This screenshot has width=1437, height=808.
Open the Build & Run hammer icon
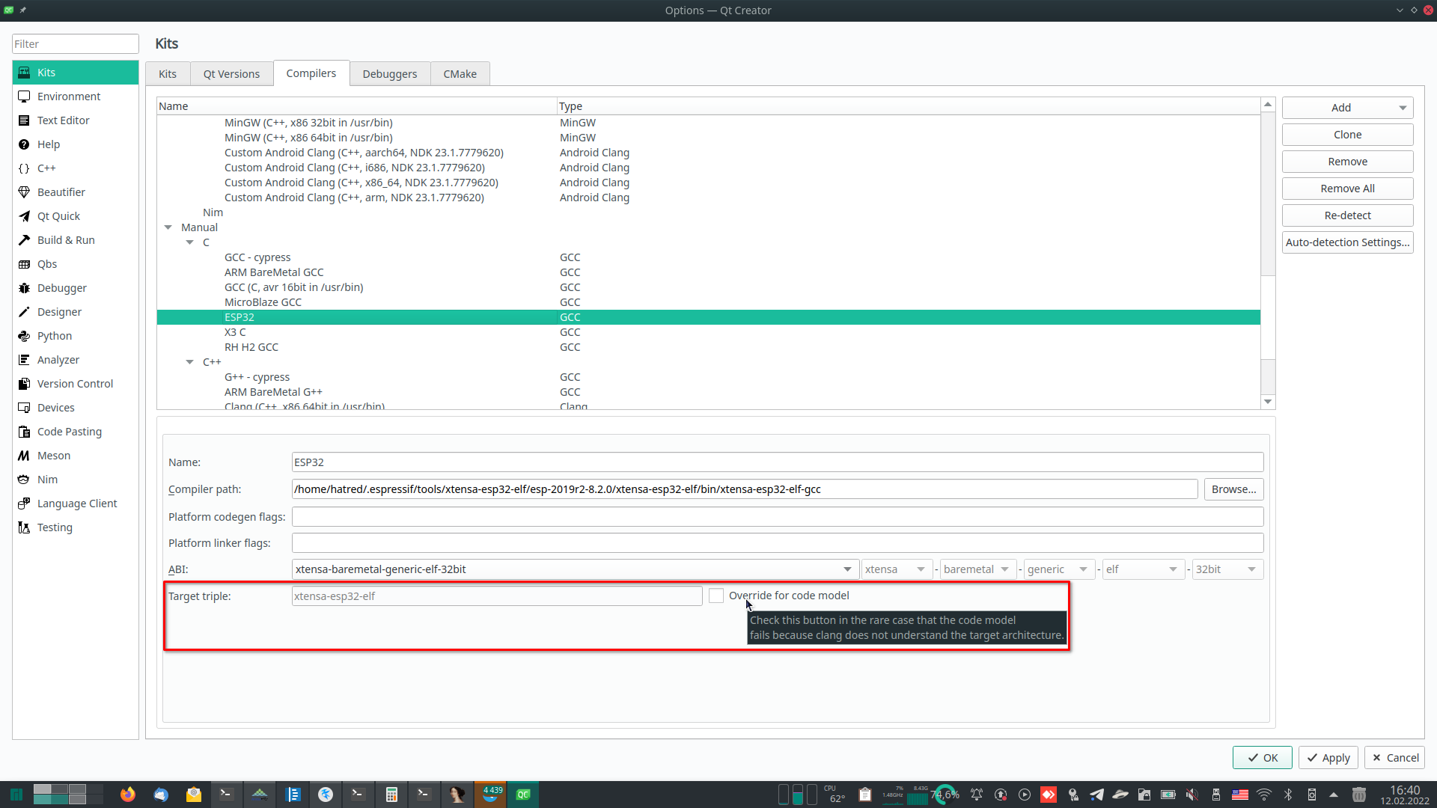(24, 240)
